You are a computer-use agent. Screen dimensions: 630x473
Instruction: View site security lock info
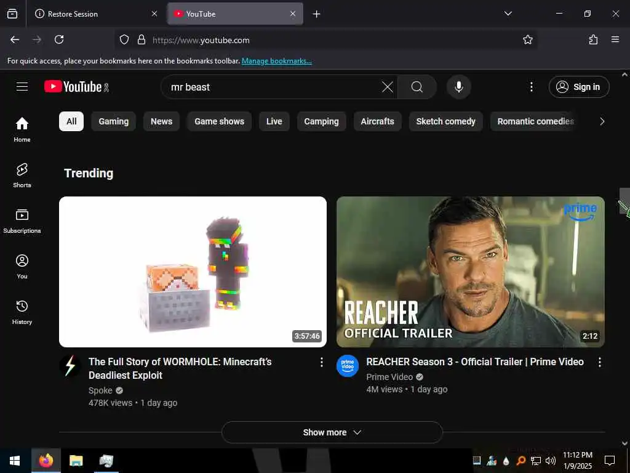click(x=142, y=39)
